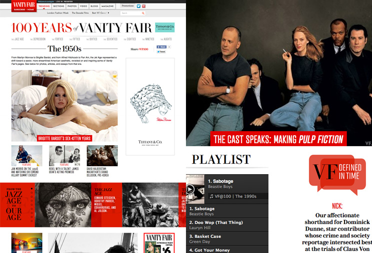Image resolution: width=372 pixels, height=253 pixels.
Task: Go to The Jazz Age decade
Action: tap(17, 39)
